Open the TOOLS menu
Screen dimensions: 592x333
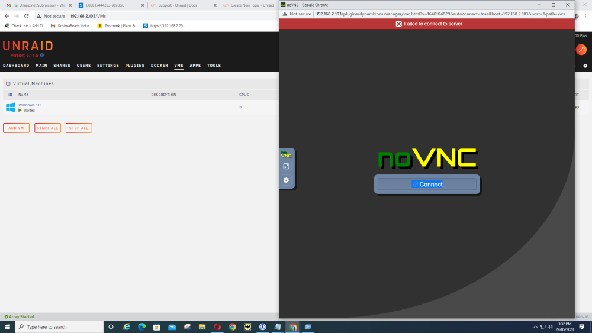coord(214,66)
